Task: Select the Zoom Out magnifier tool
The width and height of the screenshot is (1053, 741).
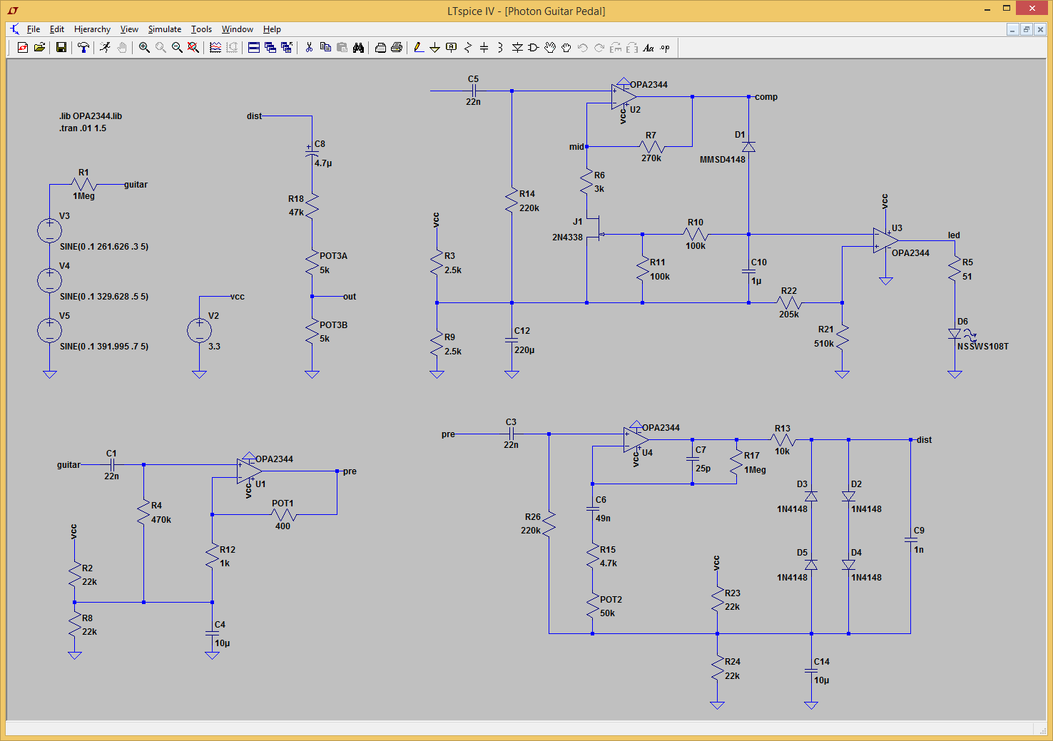Action: pyautogui.click(x=177, y=48)
